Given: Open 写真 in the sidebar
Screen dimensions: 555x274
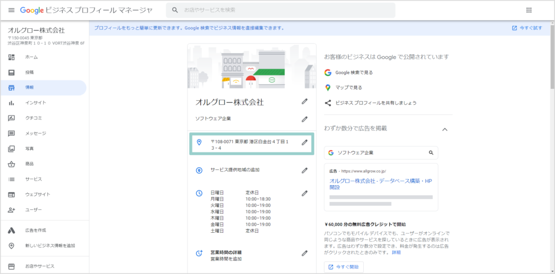Looking at the screenshot, I should click(x=43, y=149).
